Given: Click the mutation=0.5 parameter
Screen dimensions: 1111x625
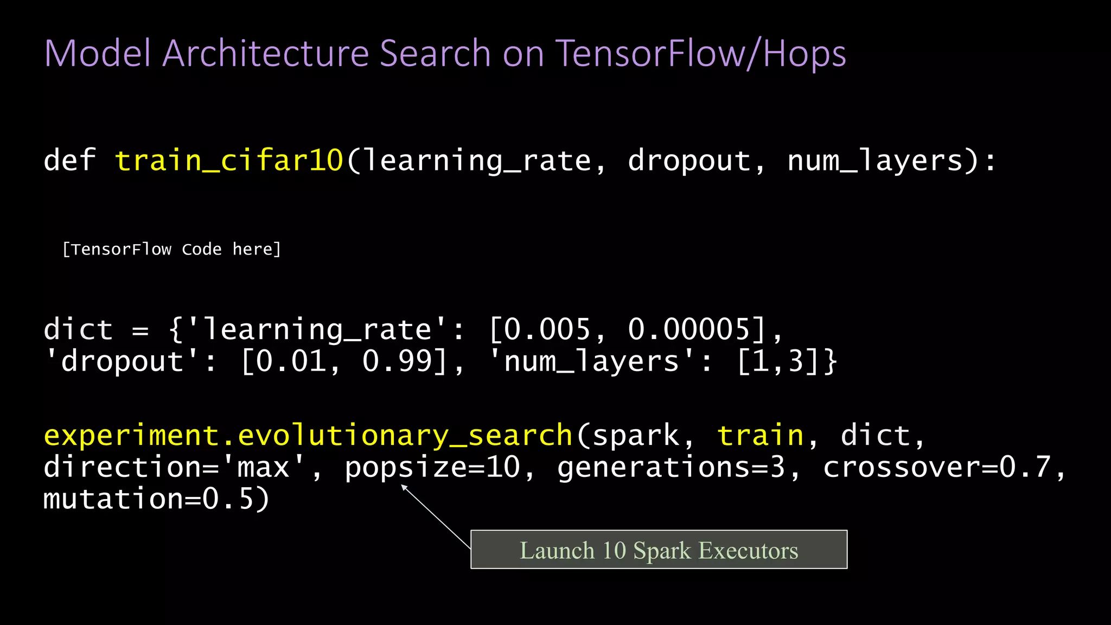Looking at the screenshot, I should 149,499.
